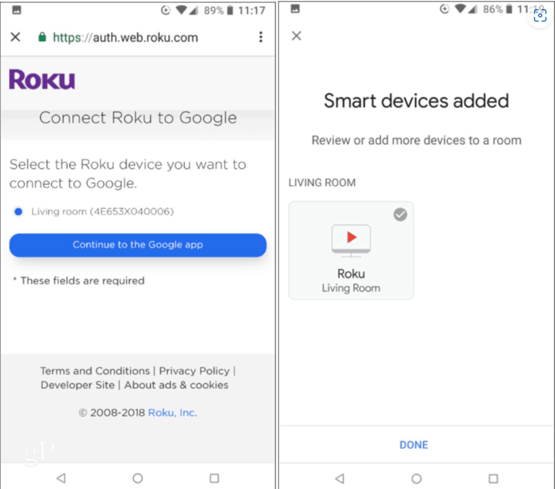Click the image search lens icon

click(x=540, y=16)
